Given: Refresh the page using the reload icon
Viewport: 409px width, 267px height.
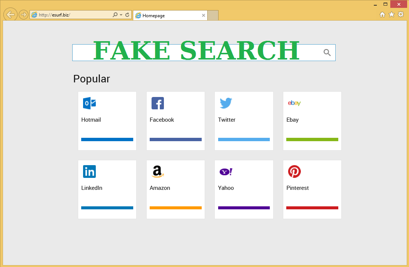Looking at the screenshot, I should point(127,15).
